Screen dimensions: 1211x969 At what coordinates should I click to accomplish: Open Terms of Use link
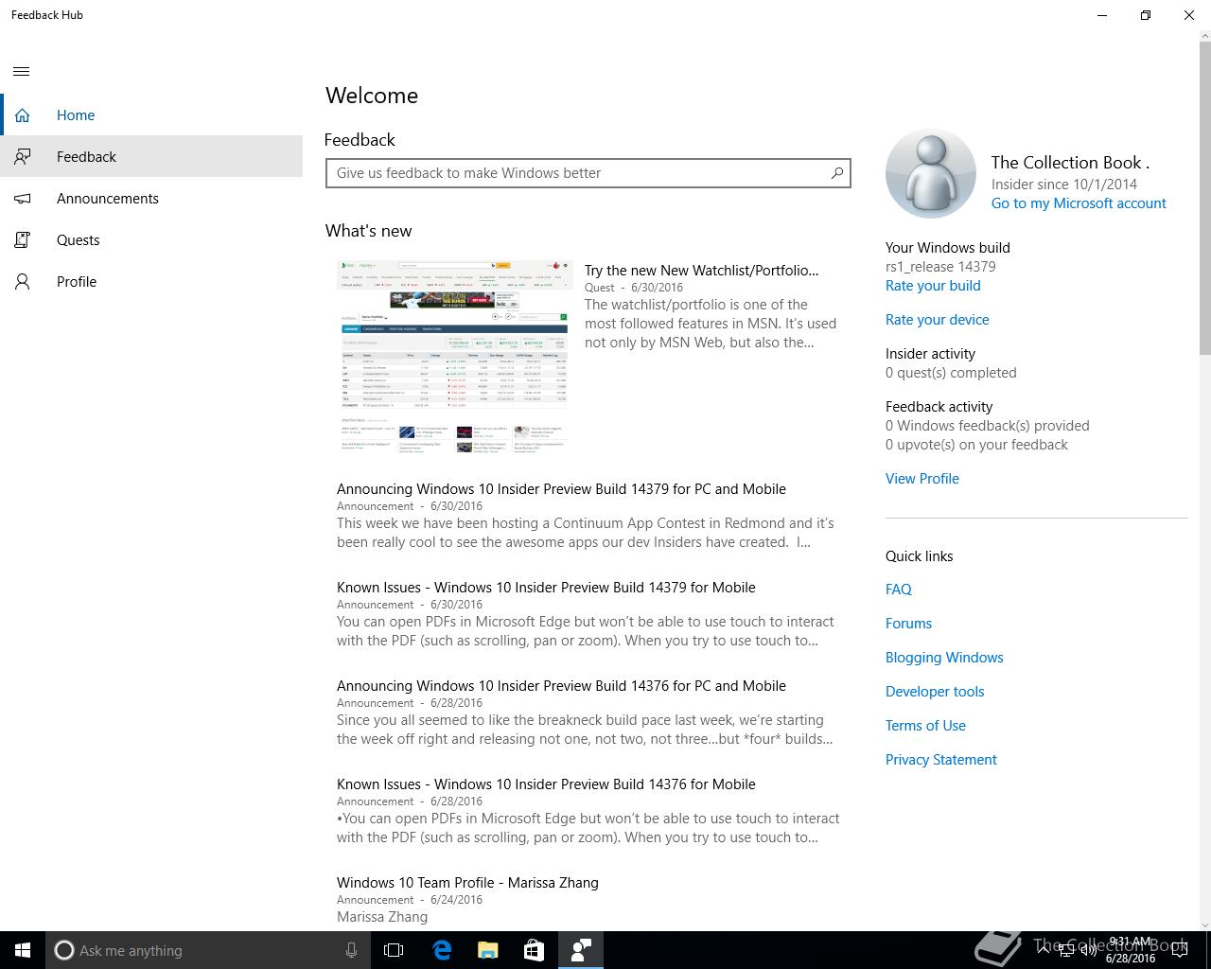[925, 726]
